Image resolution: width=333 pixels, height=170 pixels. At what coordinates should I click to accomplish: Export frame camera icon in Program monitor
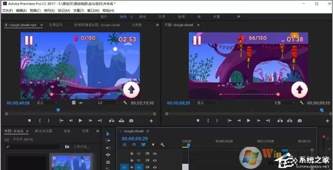pyautogui.click(x=299, y=120)
